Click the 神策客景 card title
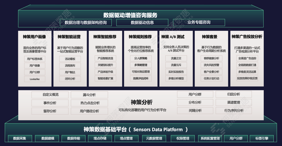Image resolution: width=282 pixels, height=146 pixels. (209, 37)
